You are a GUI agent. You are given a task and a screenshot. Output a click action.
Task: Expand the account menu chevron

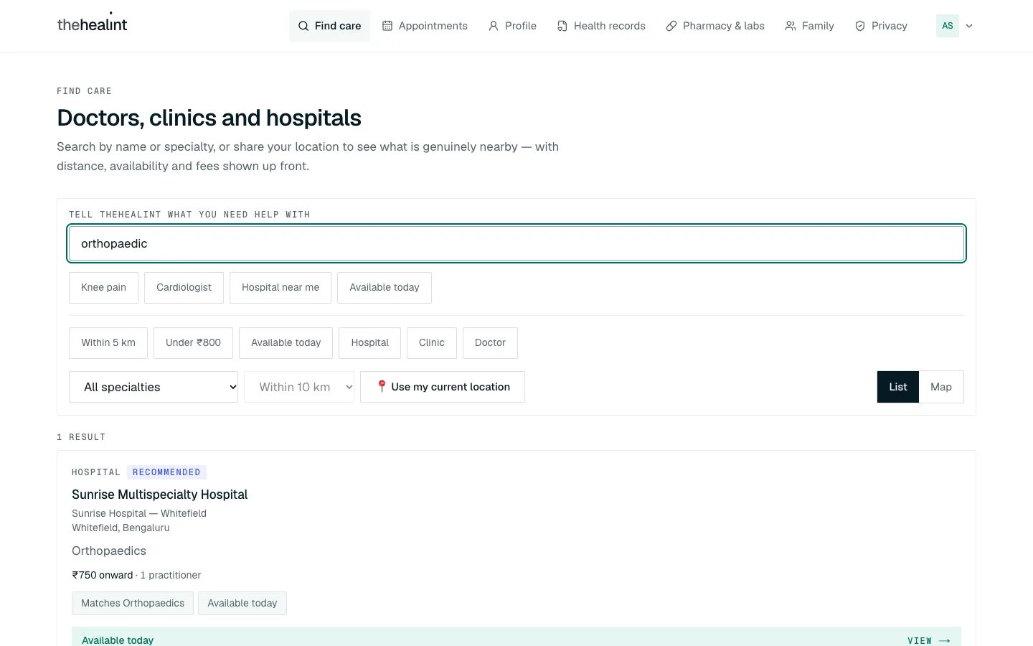tap(969, 26)
